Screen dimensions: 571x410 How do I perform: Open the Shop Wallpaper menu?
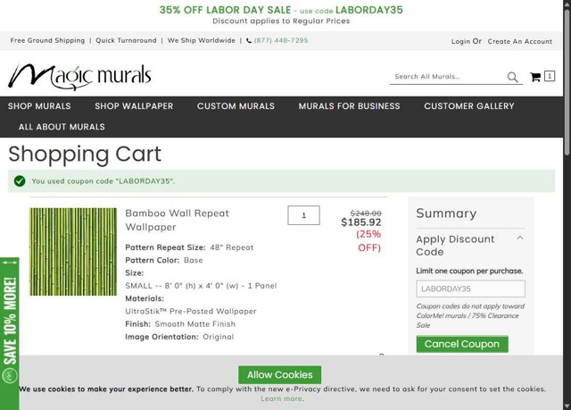click(134, 106)
